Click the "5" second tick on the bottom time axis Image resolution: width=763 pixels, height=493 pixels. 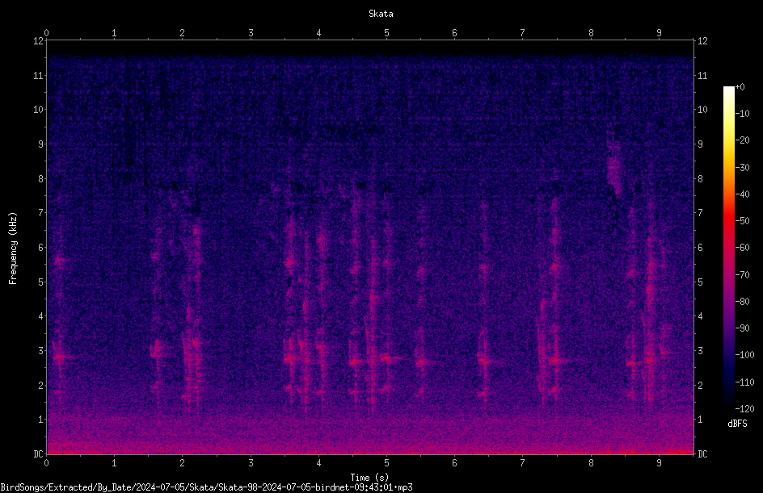(x=386, y=463)
